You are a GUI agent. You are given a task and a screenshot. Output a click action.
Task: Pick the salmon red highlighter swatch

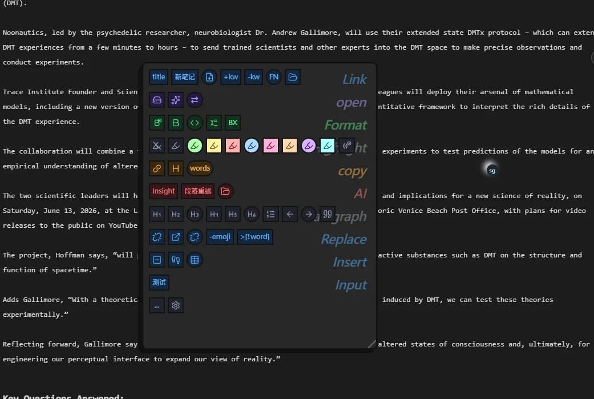pos(233,146)
